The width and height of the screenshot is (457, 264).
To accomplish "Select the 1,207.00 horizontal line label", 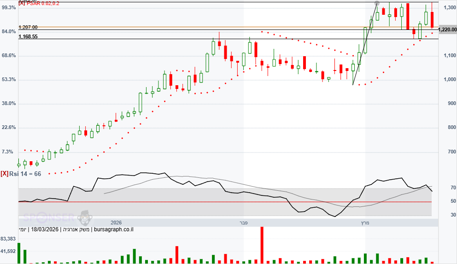I will point(28,27).
